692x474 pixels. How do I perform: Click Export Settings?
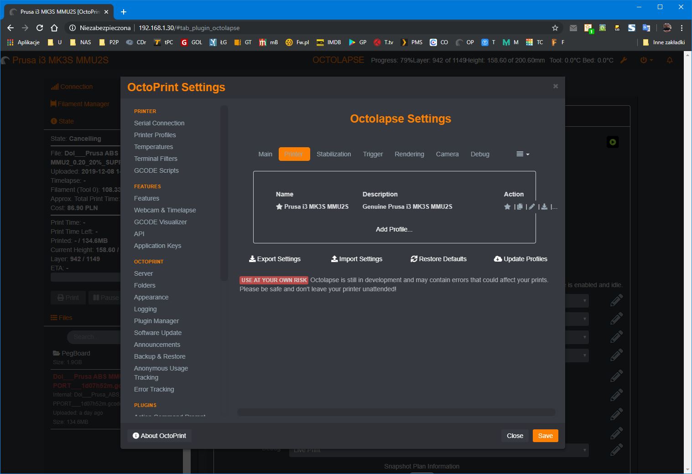pos(275,259)
